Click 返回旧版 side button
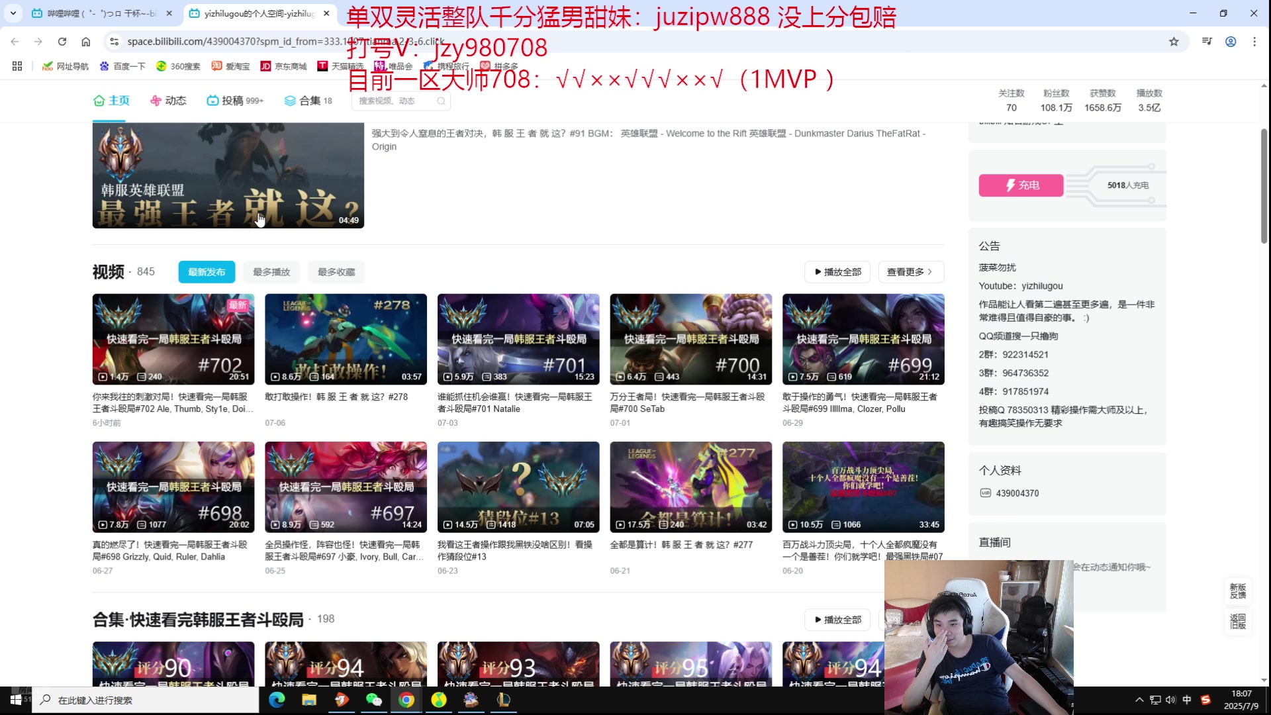 tap(1237, 621)
